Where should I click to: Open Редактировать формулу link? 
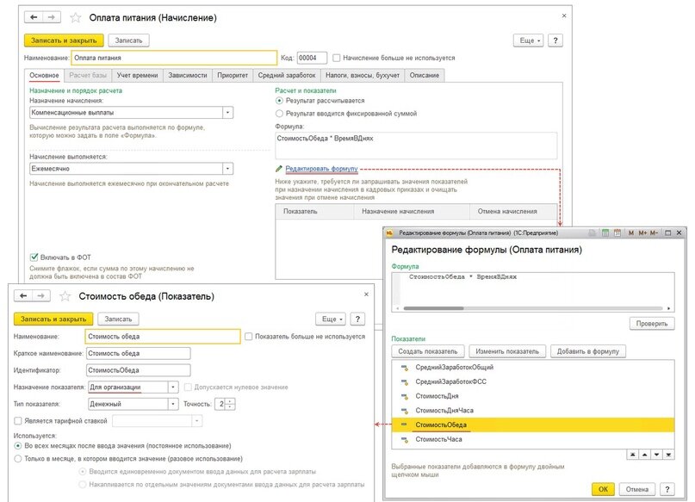(x=321, y=169)
